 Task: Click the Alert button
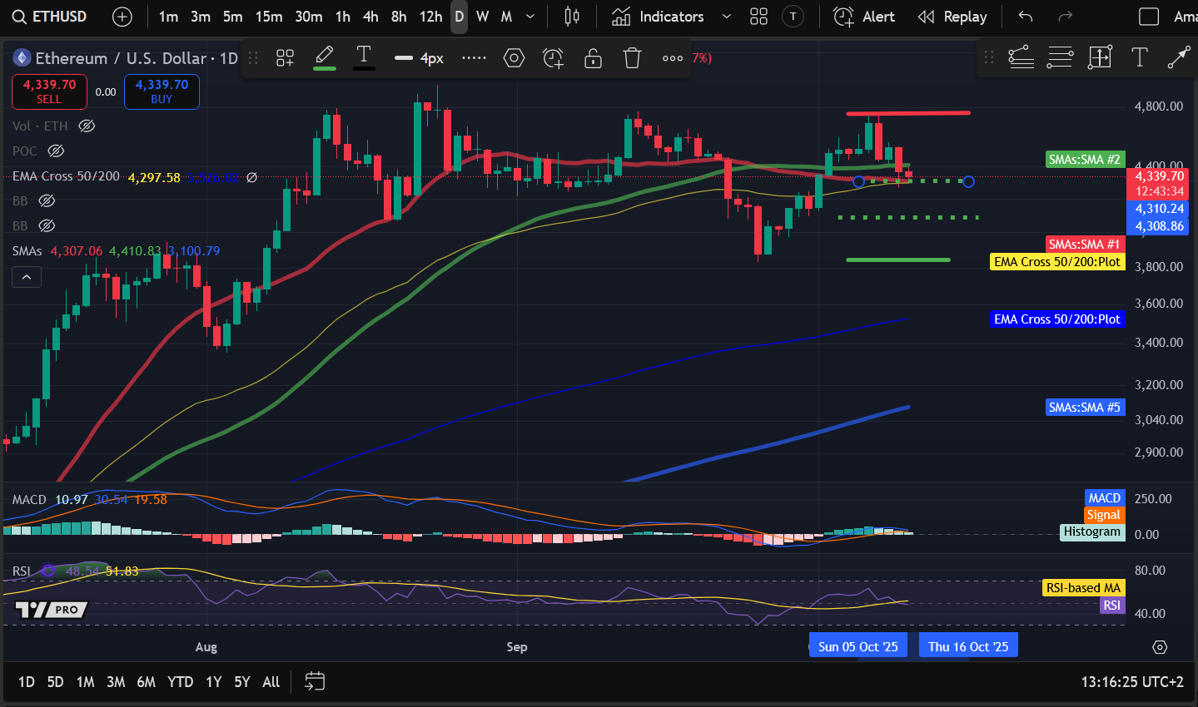(864, 17)
